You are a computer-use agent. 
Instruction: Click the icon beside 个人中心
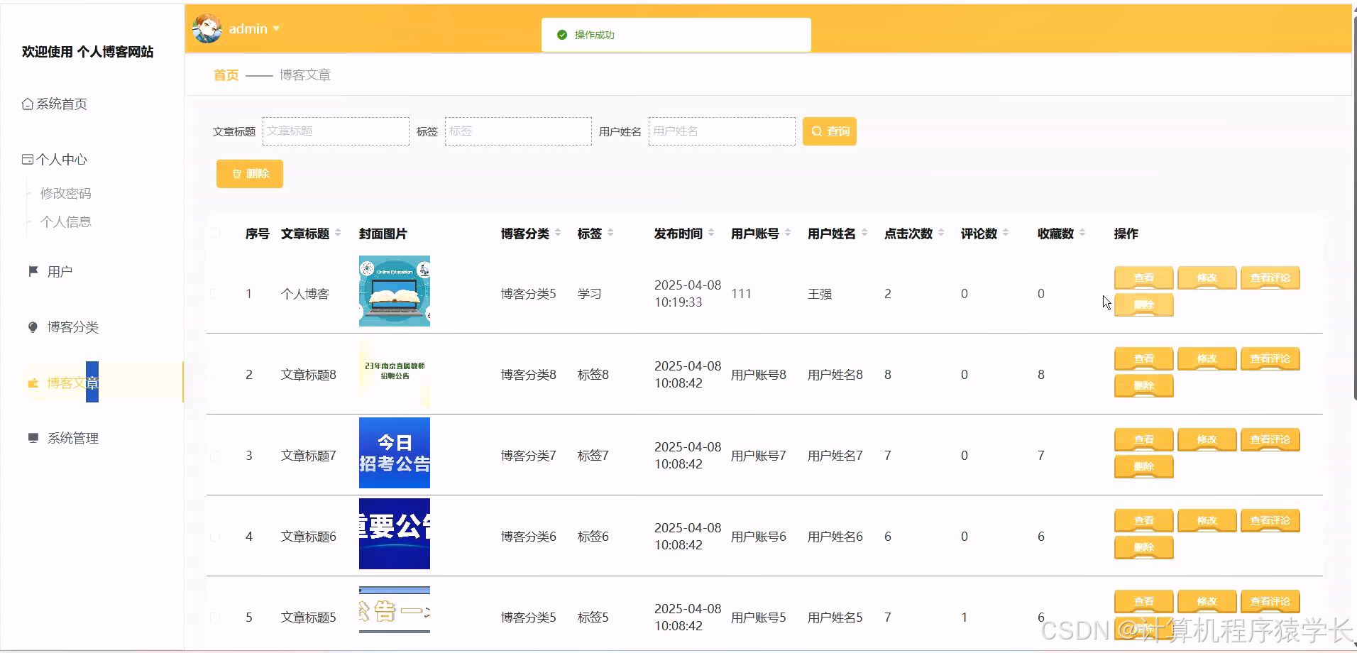[x=28, y=160]
